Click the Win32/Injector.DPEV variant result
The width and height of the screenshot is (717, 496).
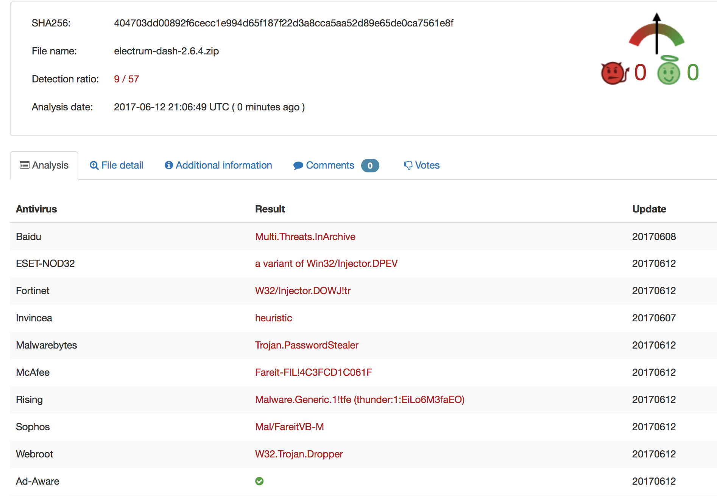[326, 263]
